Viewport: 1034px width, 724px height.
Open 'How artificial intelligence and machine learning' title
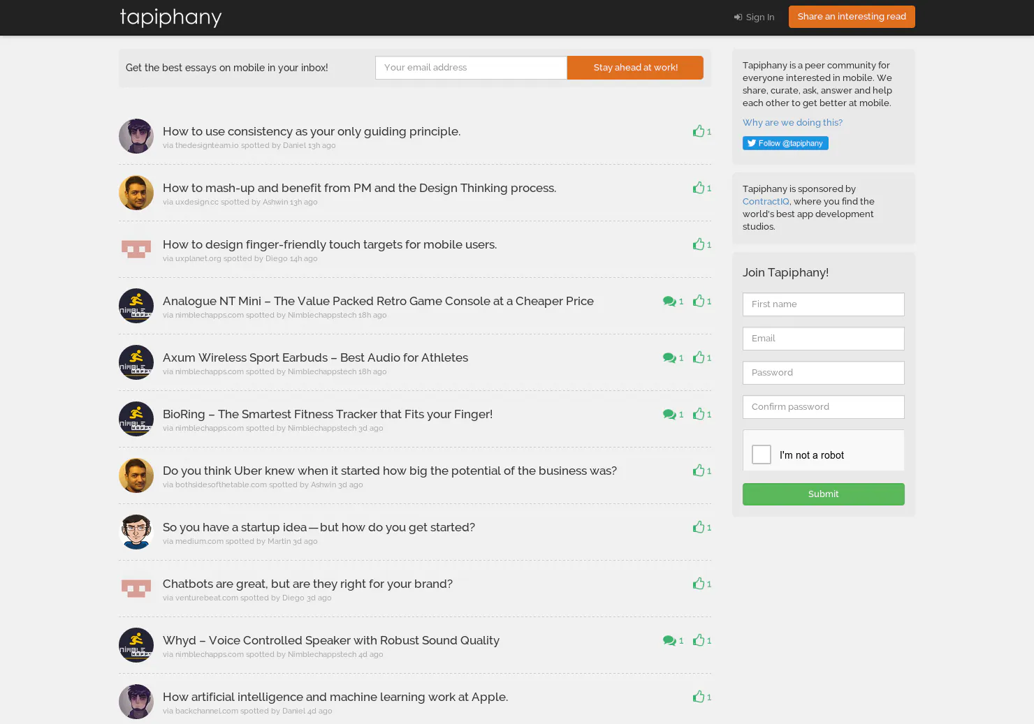pos(335,697)
